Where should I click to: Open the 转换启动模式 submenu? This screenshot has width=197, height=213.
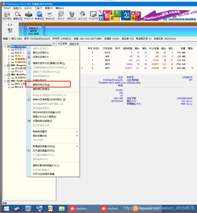click(x=53, y=131)
